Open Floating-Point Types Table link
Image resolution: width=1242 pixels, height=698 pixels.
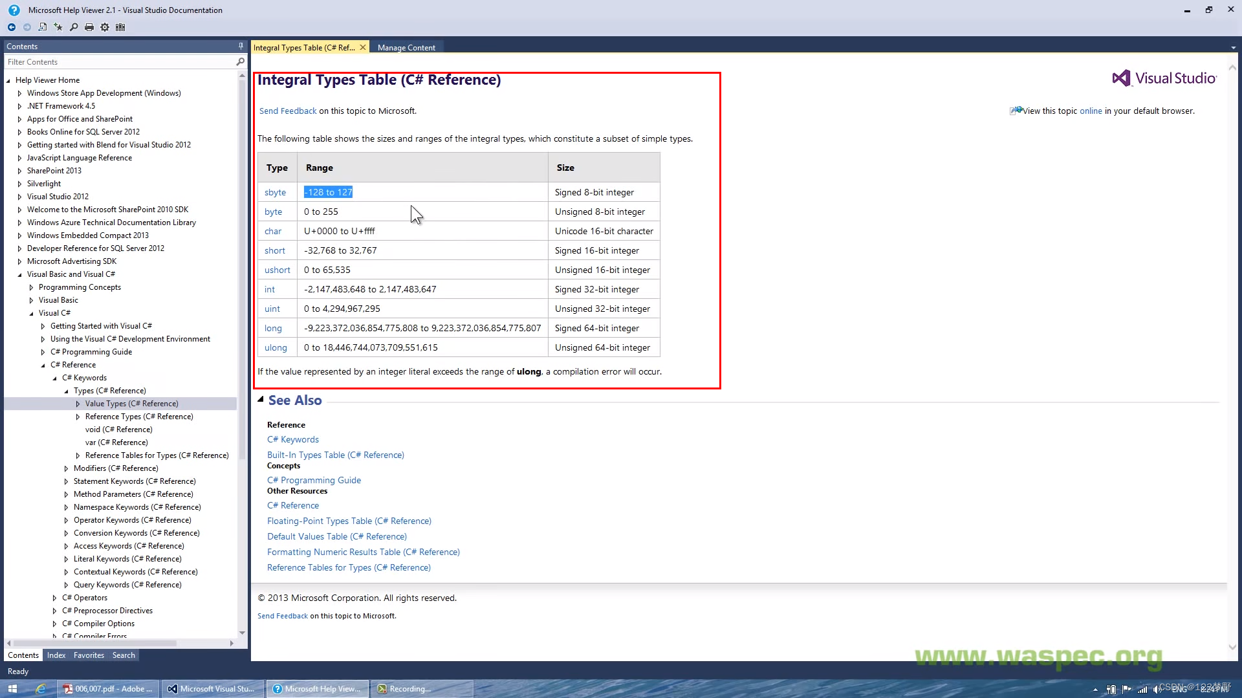click(349, 521)
